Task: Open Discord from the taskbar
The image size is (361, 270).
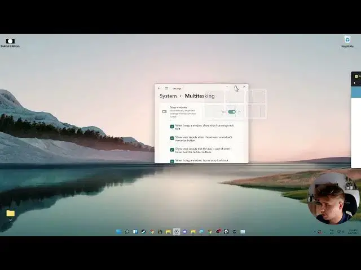Action: tap(185, 232)
